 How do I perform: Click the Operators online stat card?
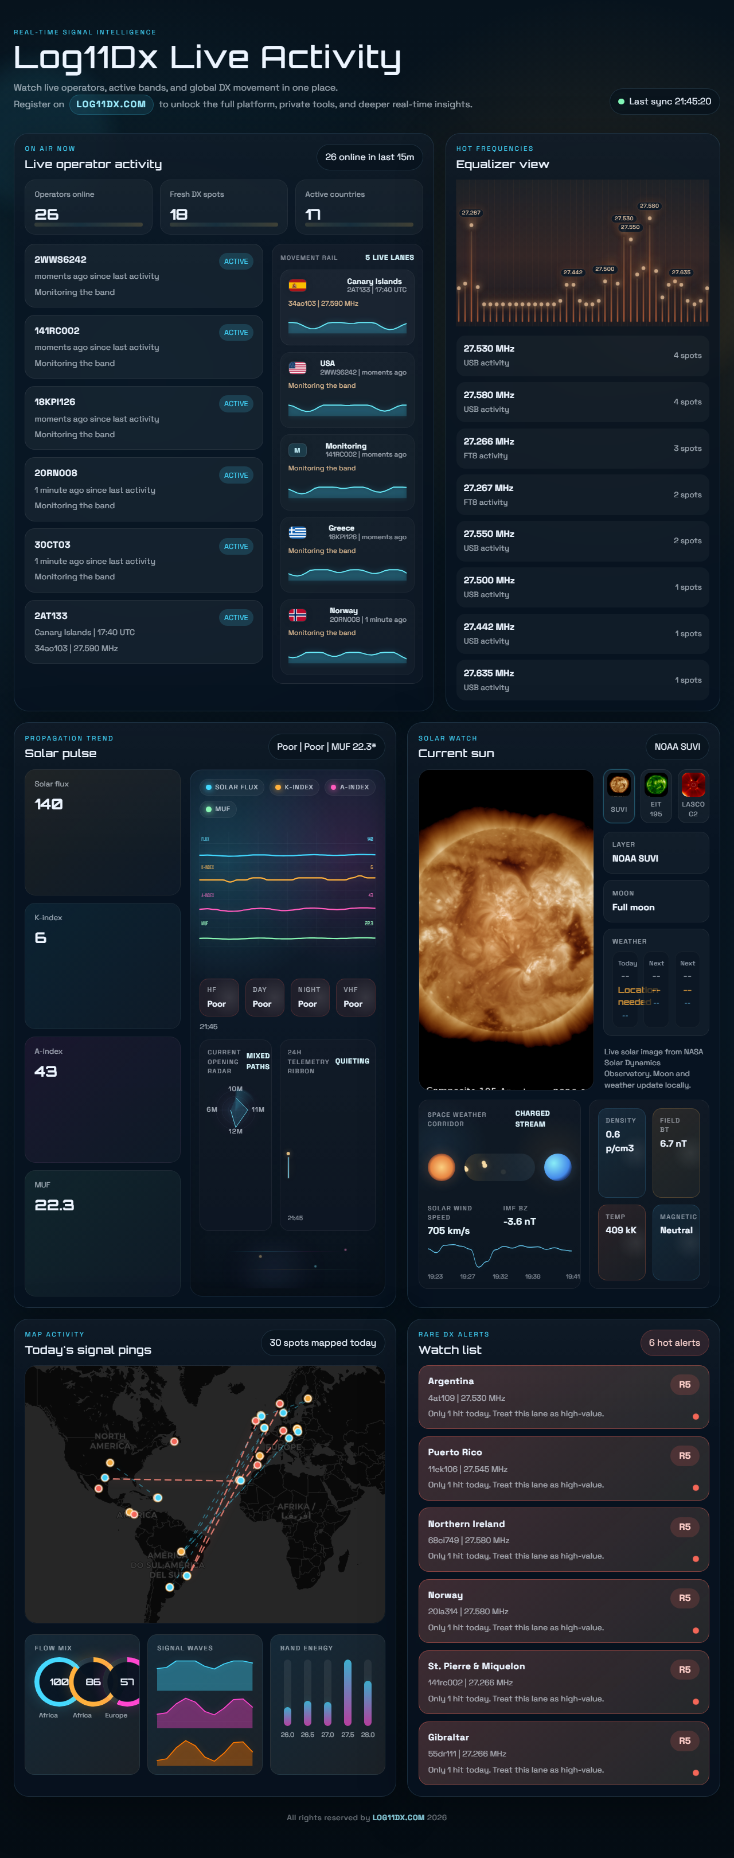point(89,207)
